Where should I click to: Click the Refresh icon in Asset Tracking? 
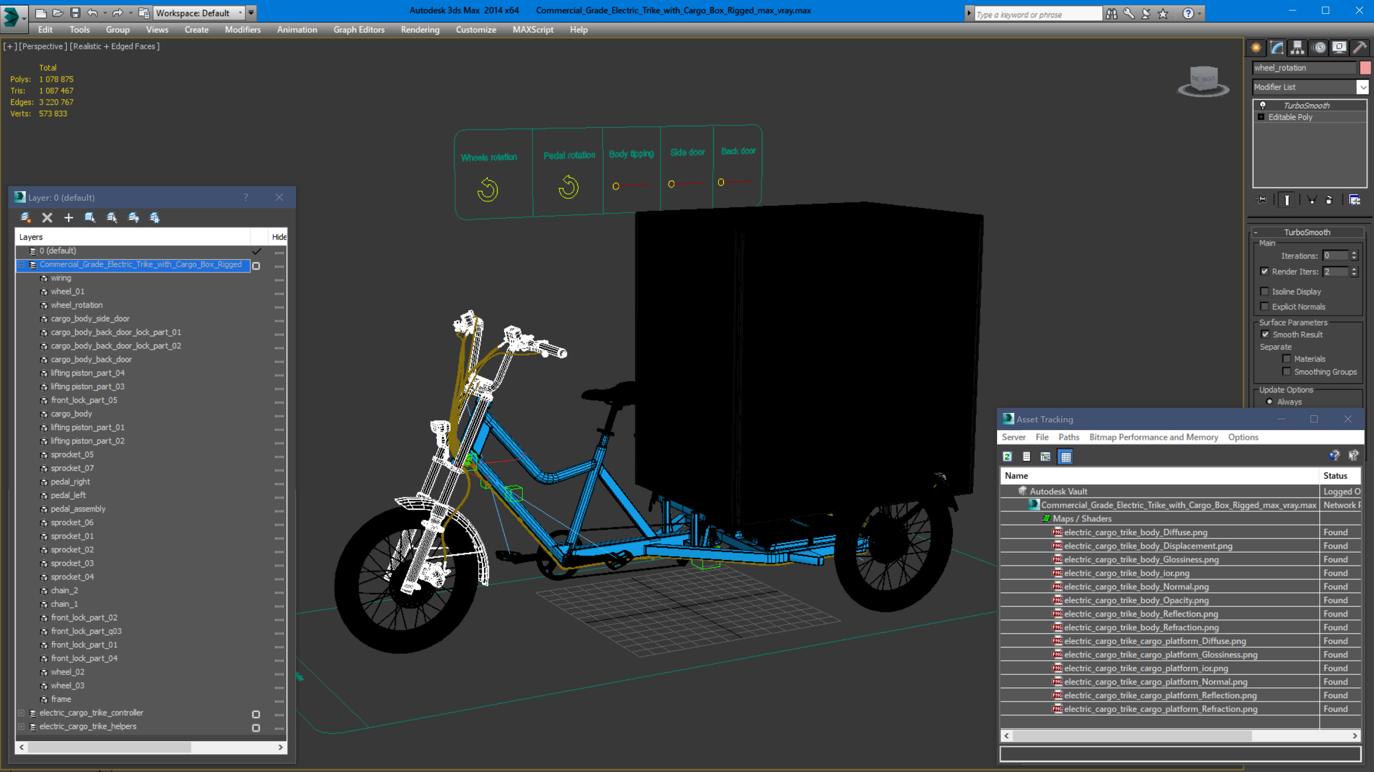click(x=1007, y=456)
